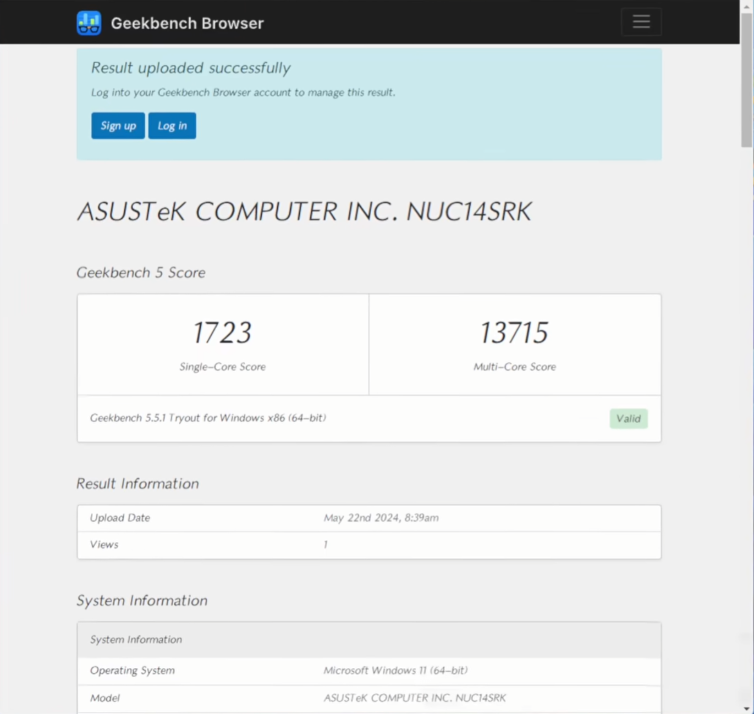Click the System Information section heading
Viewport: 754px width, 714px height.
coord(142,601)
